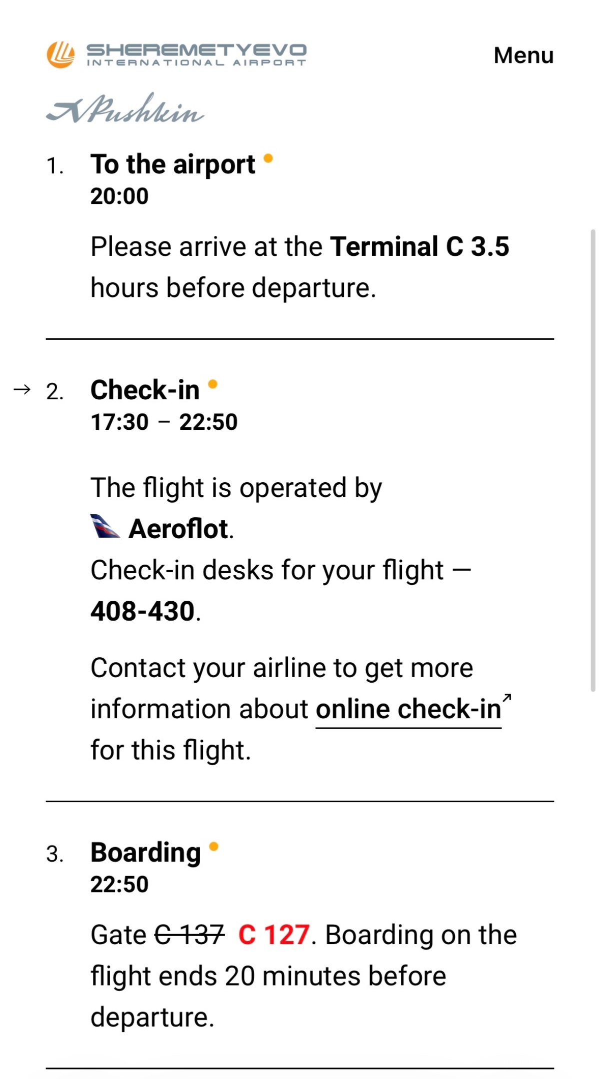Click the crossed-out gate C 137

pos(189,935)
